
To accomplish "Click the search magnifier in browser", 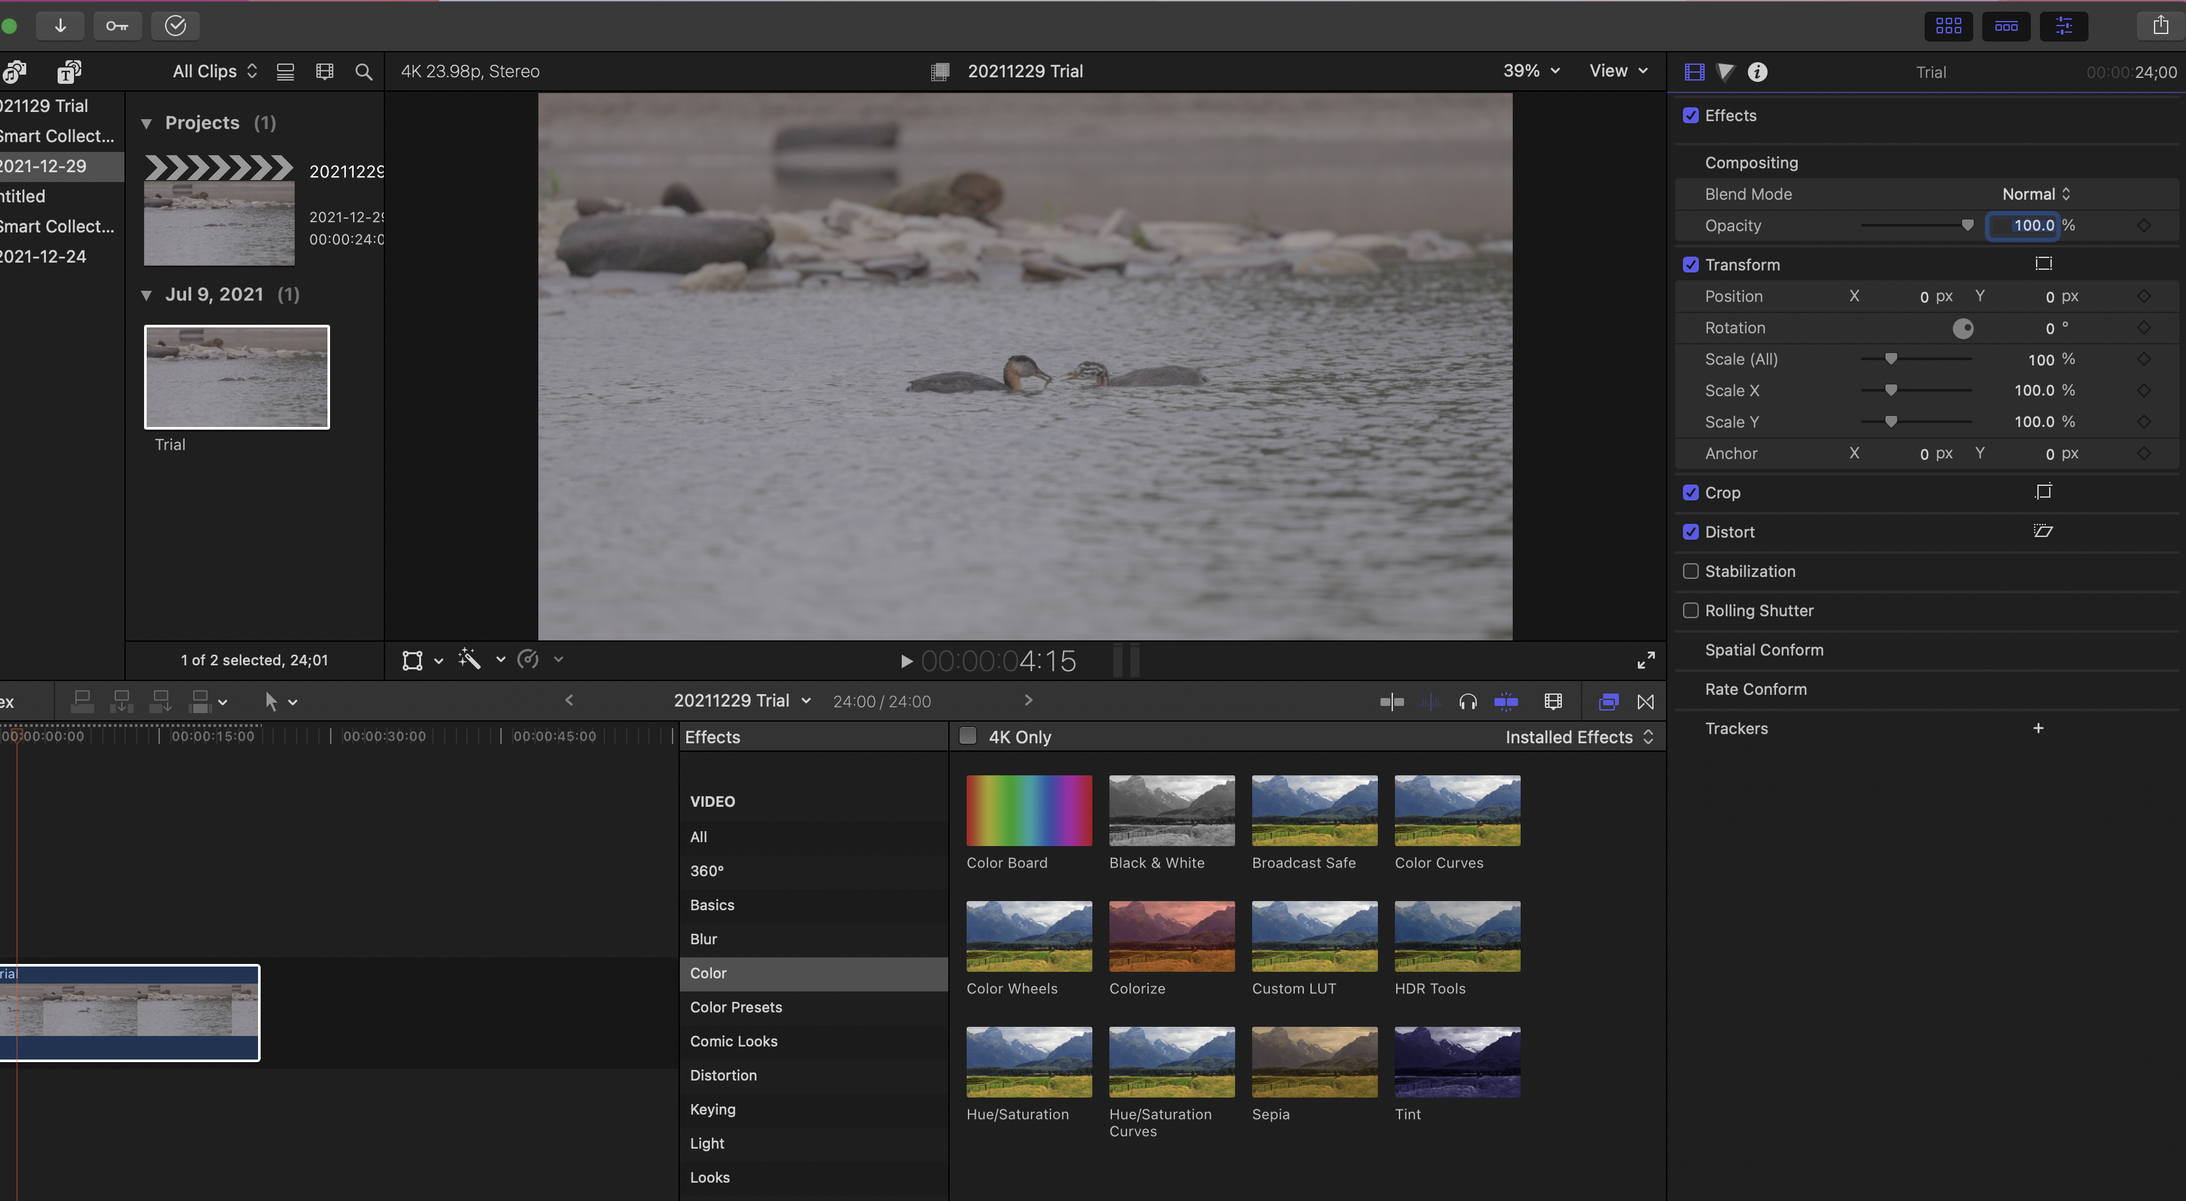I will click(363, 72).
